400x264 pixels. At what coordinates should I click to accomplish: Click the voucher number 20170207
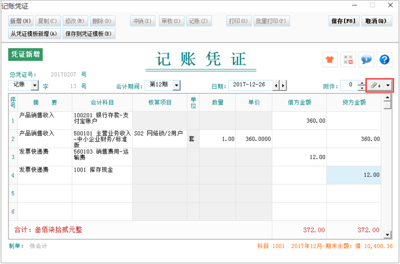point(63,74)
